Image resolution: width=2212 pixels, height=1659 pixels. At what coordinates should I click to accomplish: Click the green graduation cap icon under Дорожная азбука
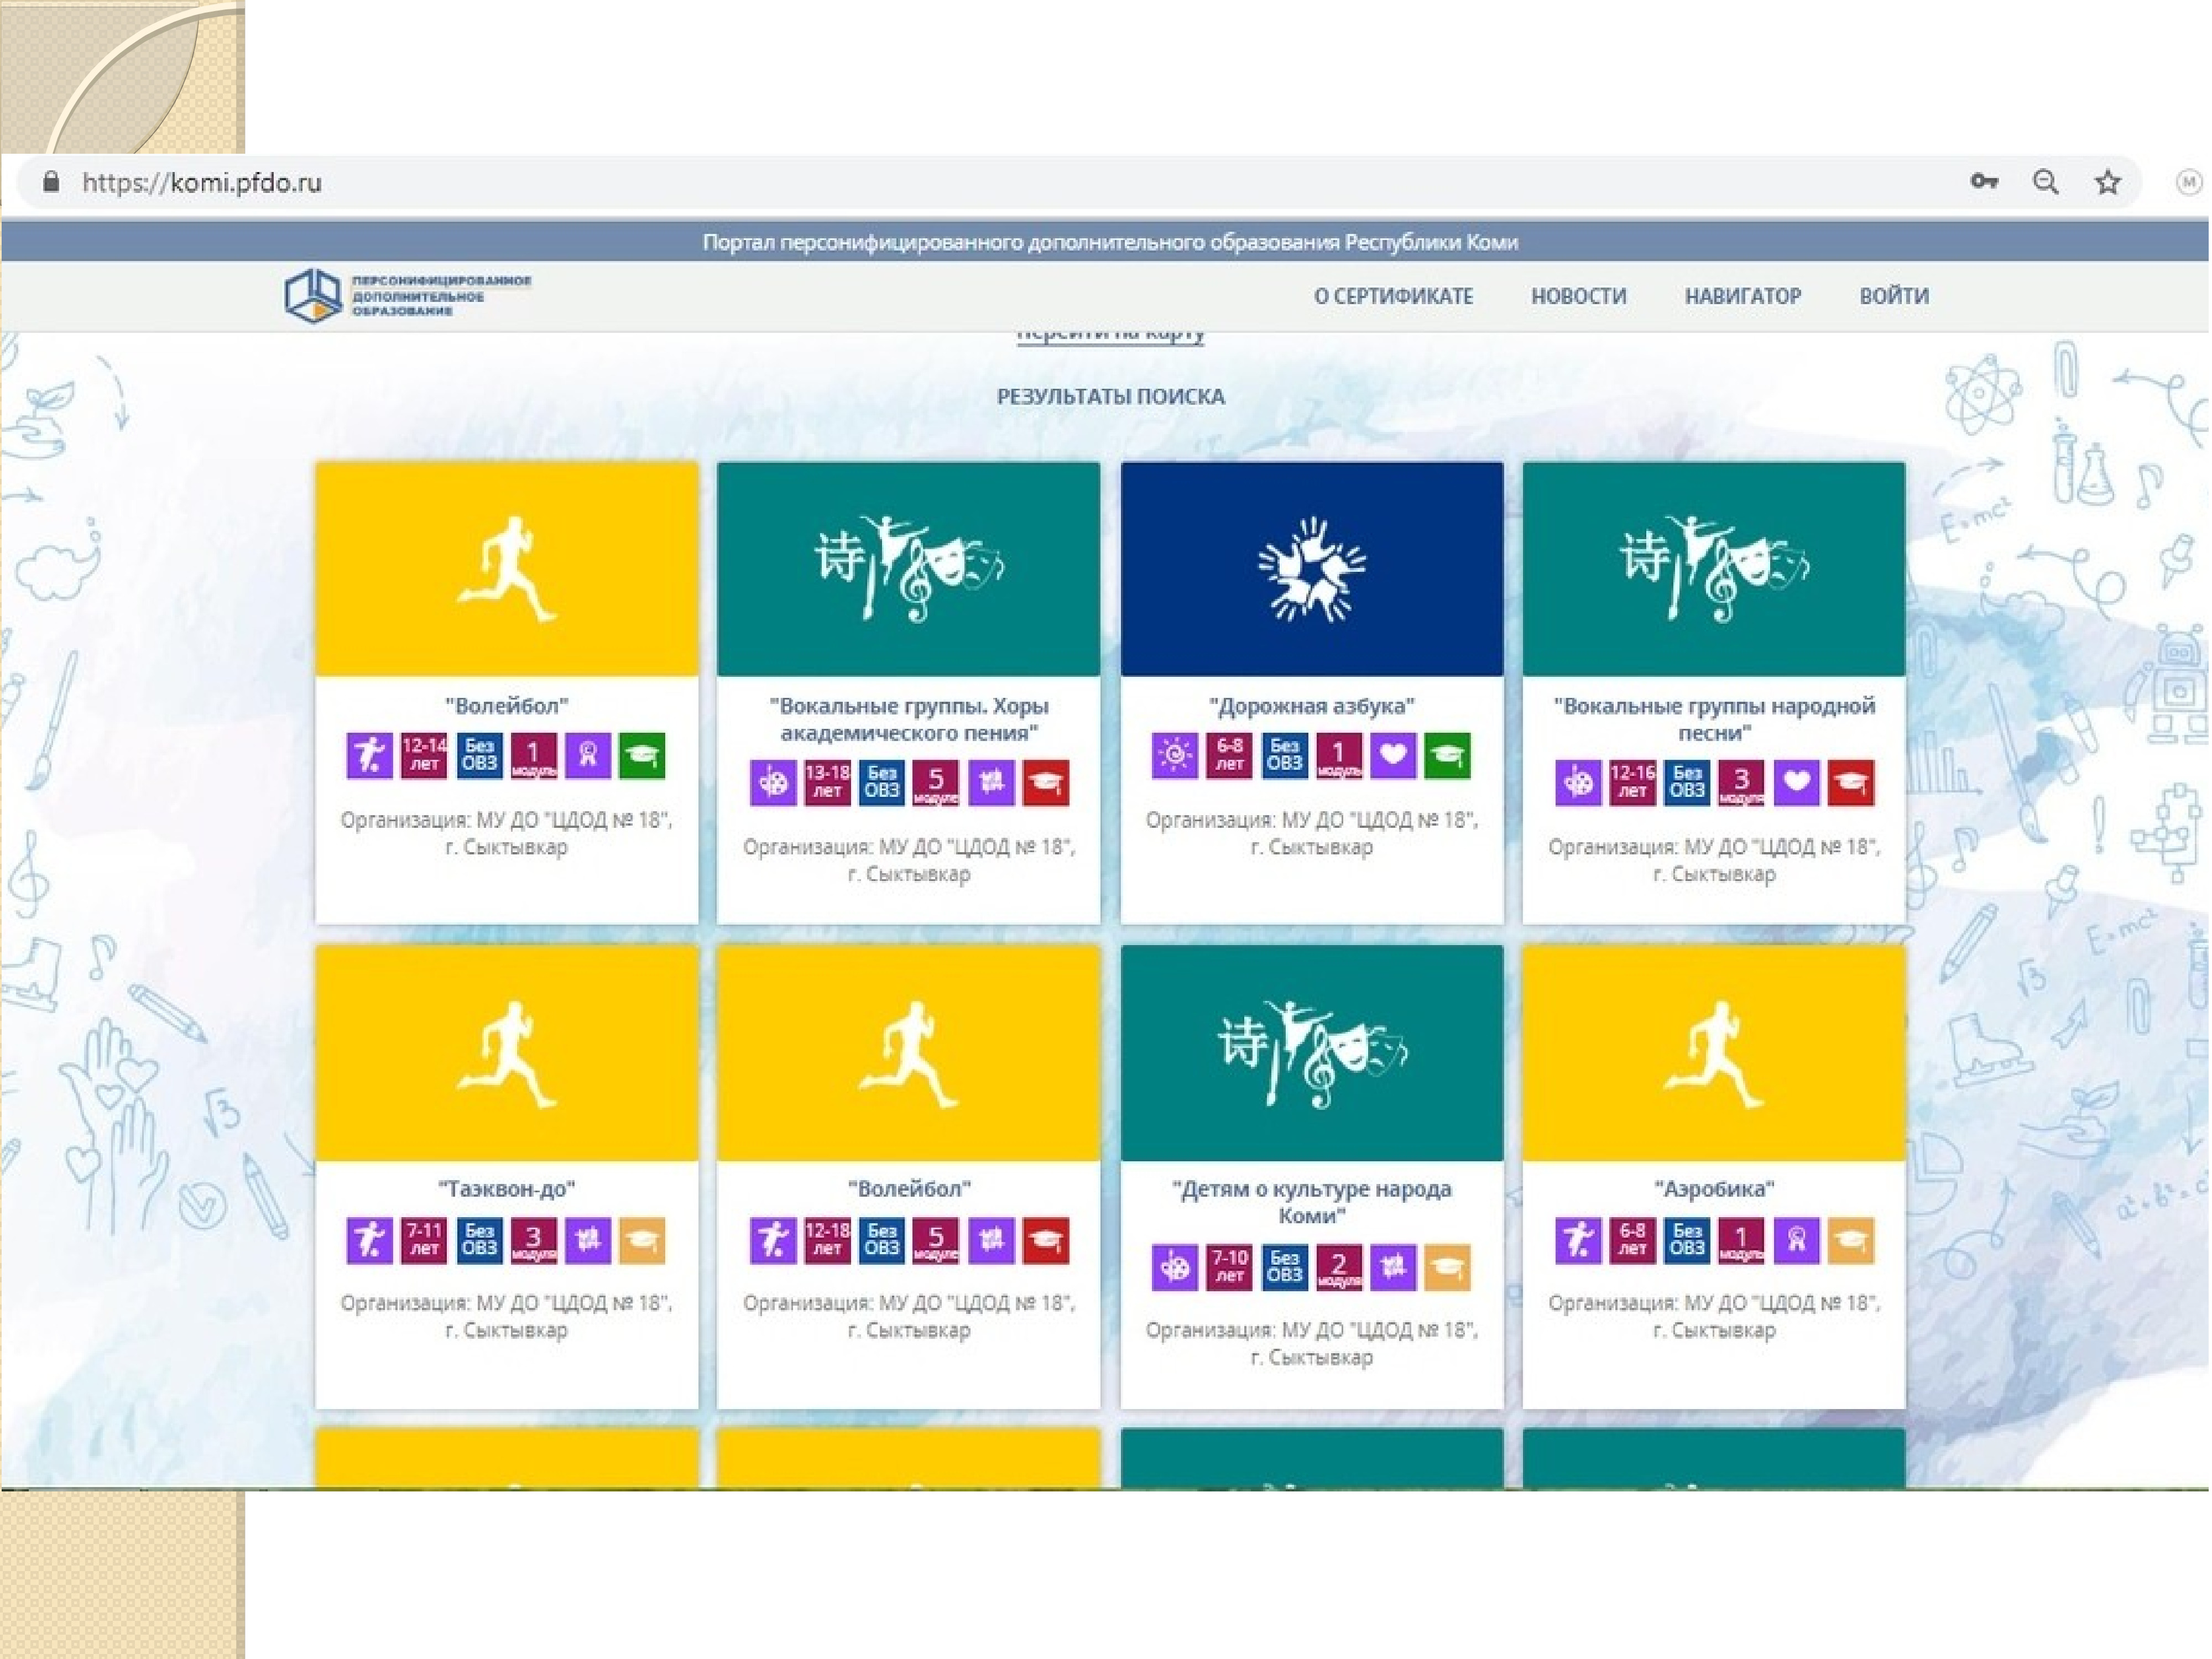click(1446, 756)
